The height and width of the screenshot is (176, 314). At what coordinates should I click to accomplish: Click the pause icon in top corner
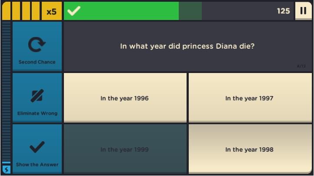303,11
